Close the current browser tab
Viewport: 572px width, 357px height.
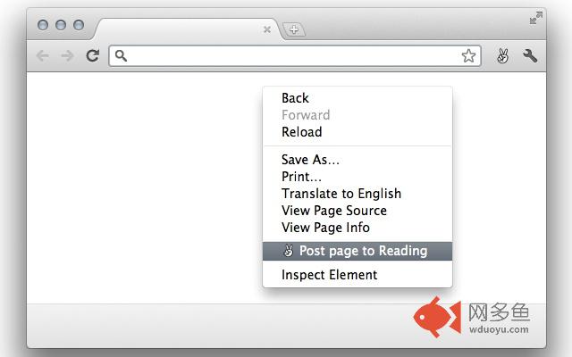266,29
